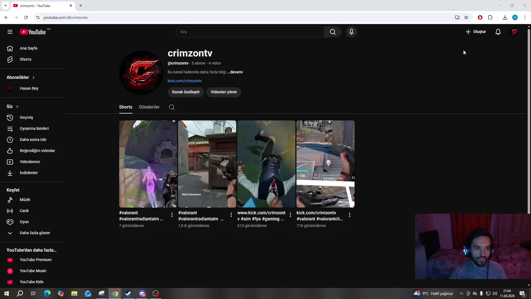Screen dimensions: 531x299
Task: Search within the channel using magnifier icon
Action: pyautogui.click(x=172, y=107)
